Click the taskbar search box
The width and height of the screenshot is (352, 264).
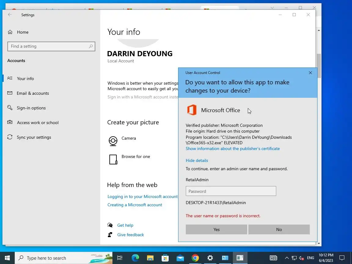click(x=64, y=258)
